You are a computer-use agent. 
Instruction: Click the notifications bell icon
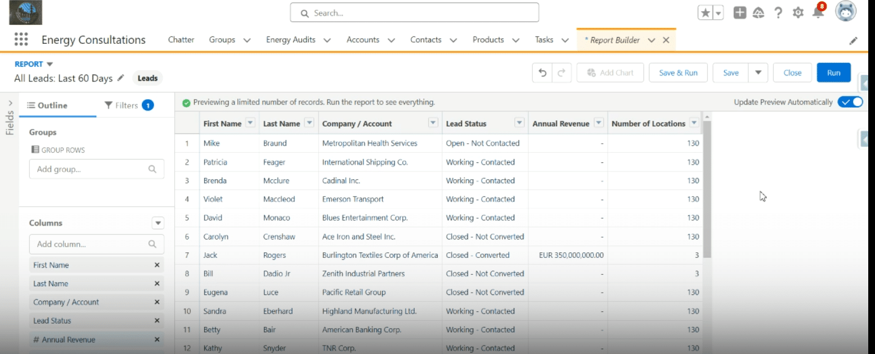point(818,13)
